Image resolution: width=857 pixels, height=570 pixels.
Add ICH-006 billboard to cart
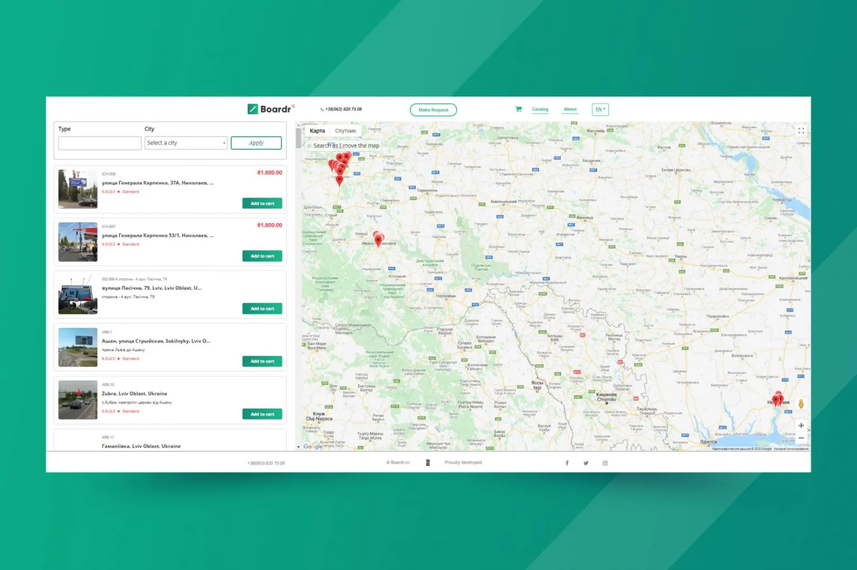coord(262,203)
